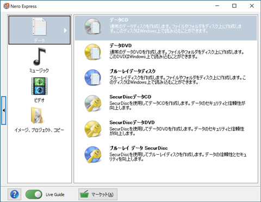Click the SecurDiscデータCD key icon
Screen dimensions: 261x202
(93, 103)
